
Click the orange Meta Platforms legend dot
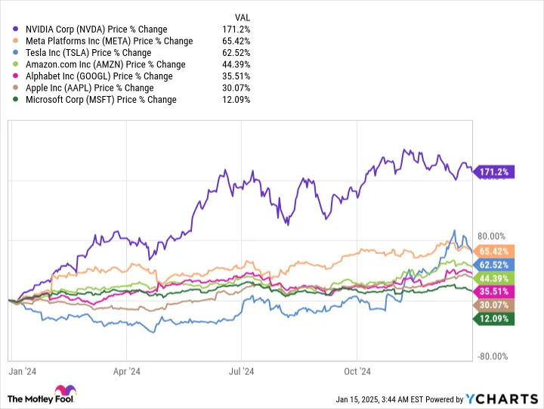[15, 41]
